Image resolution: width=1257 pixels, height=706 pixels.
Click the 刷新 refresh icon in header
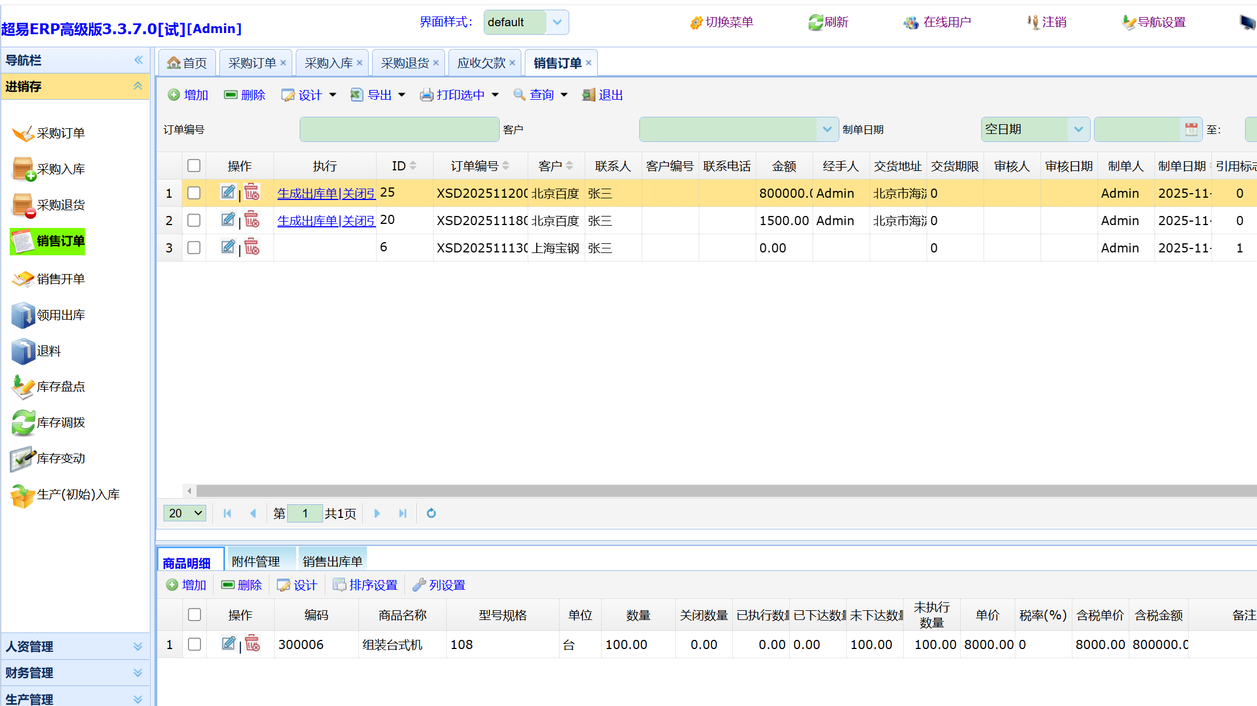click(x=816, y=22)
